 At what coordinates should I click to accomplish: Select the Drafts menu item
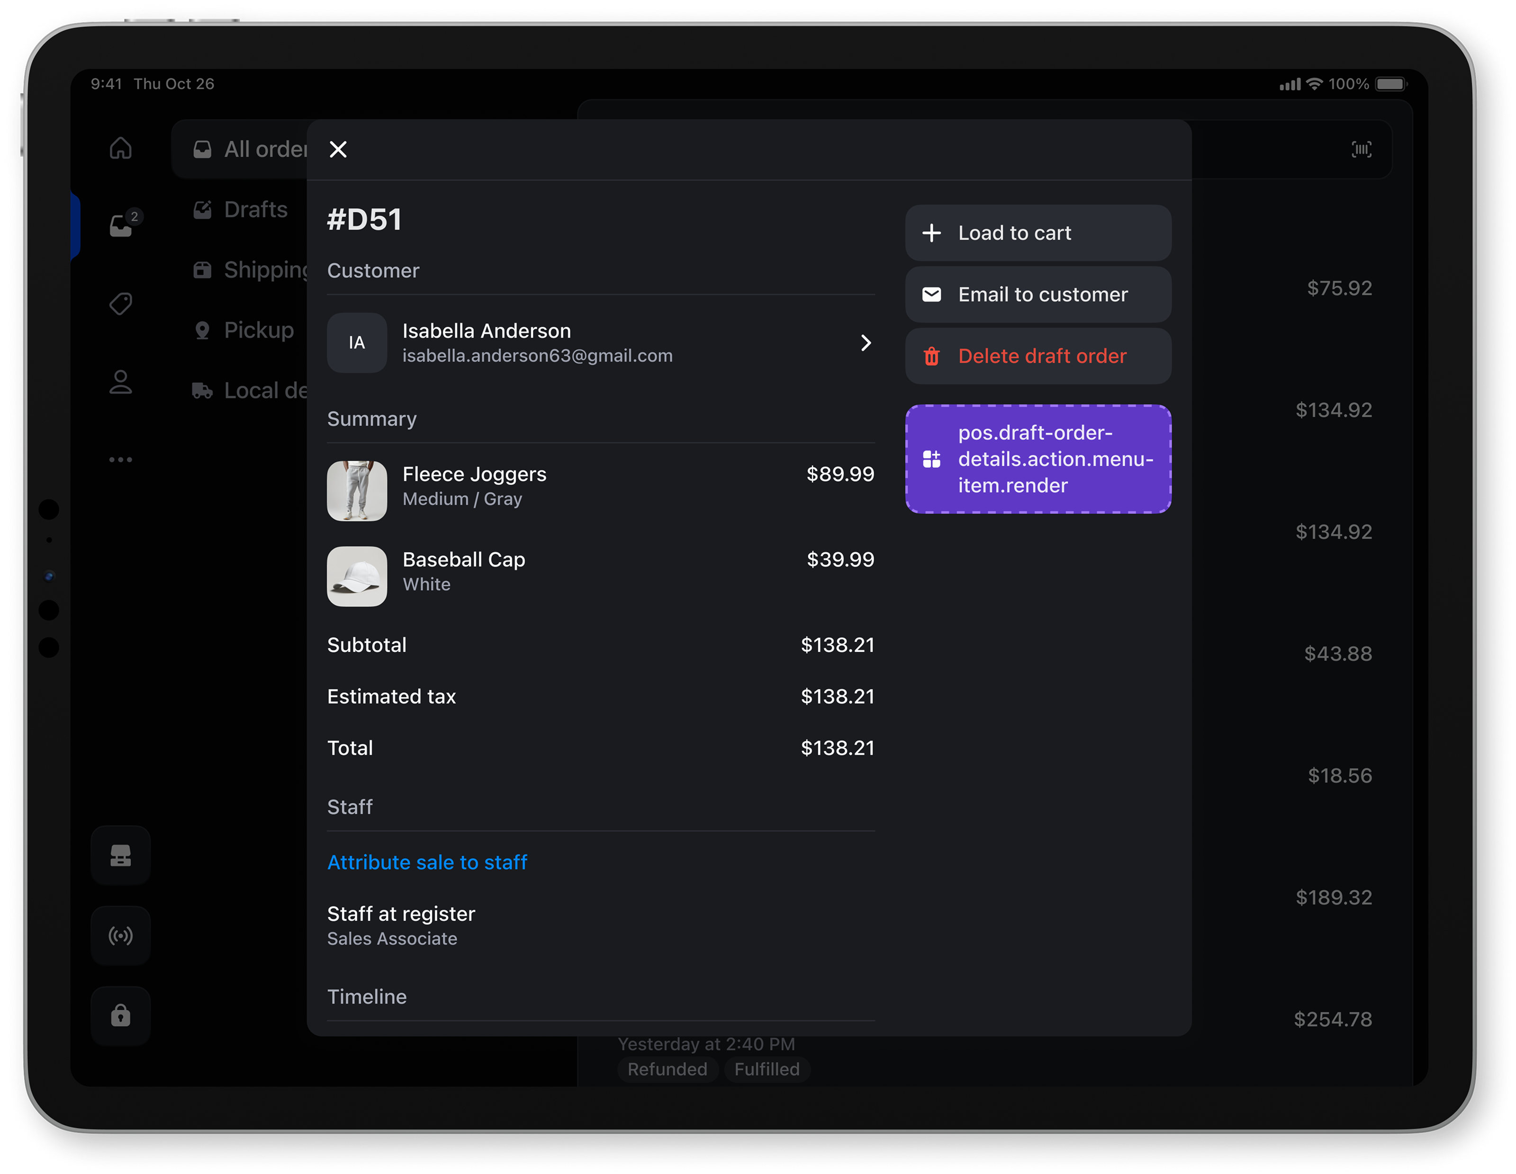click(x=240, y=209)
